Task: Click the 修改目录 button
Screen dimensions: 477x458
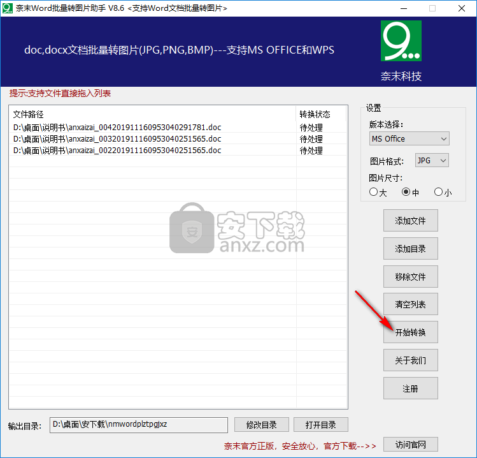Action: click(x=261, y=424)
